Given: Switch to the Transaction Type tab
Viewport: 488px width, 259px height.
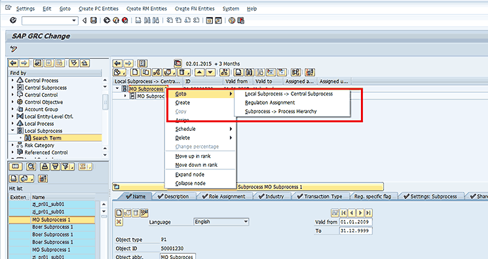Looking at the screenshot, I should pyautogui.click(x=320, y=196).
